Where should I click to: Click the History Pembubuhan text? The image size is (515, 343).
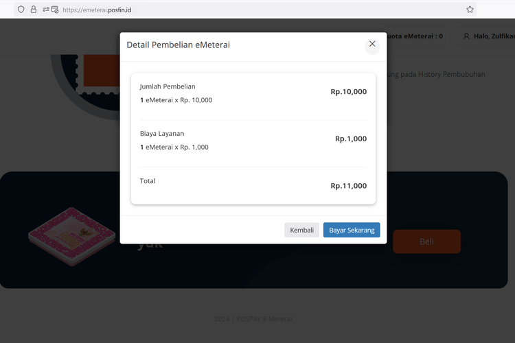pyautogui.click(x=446, y=74)
